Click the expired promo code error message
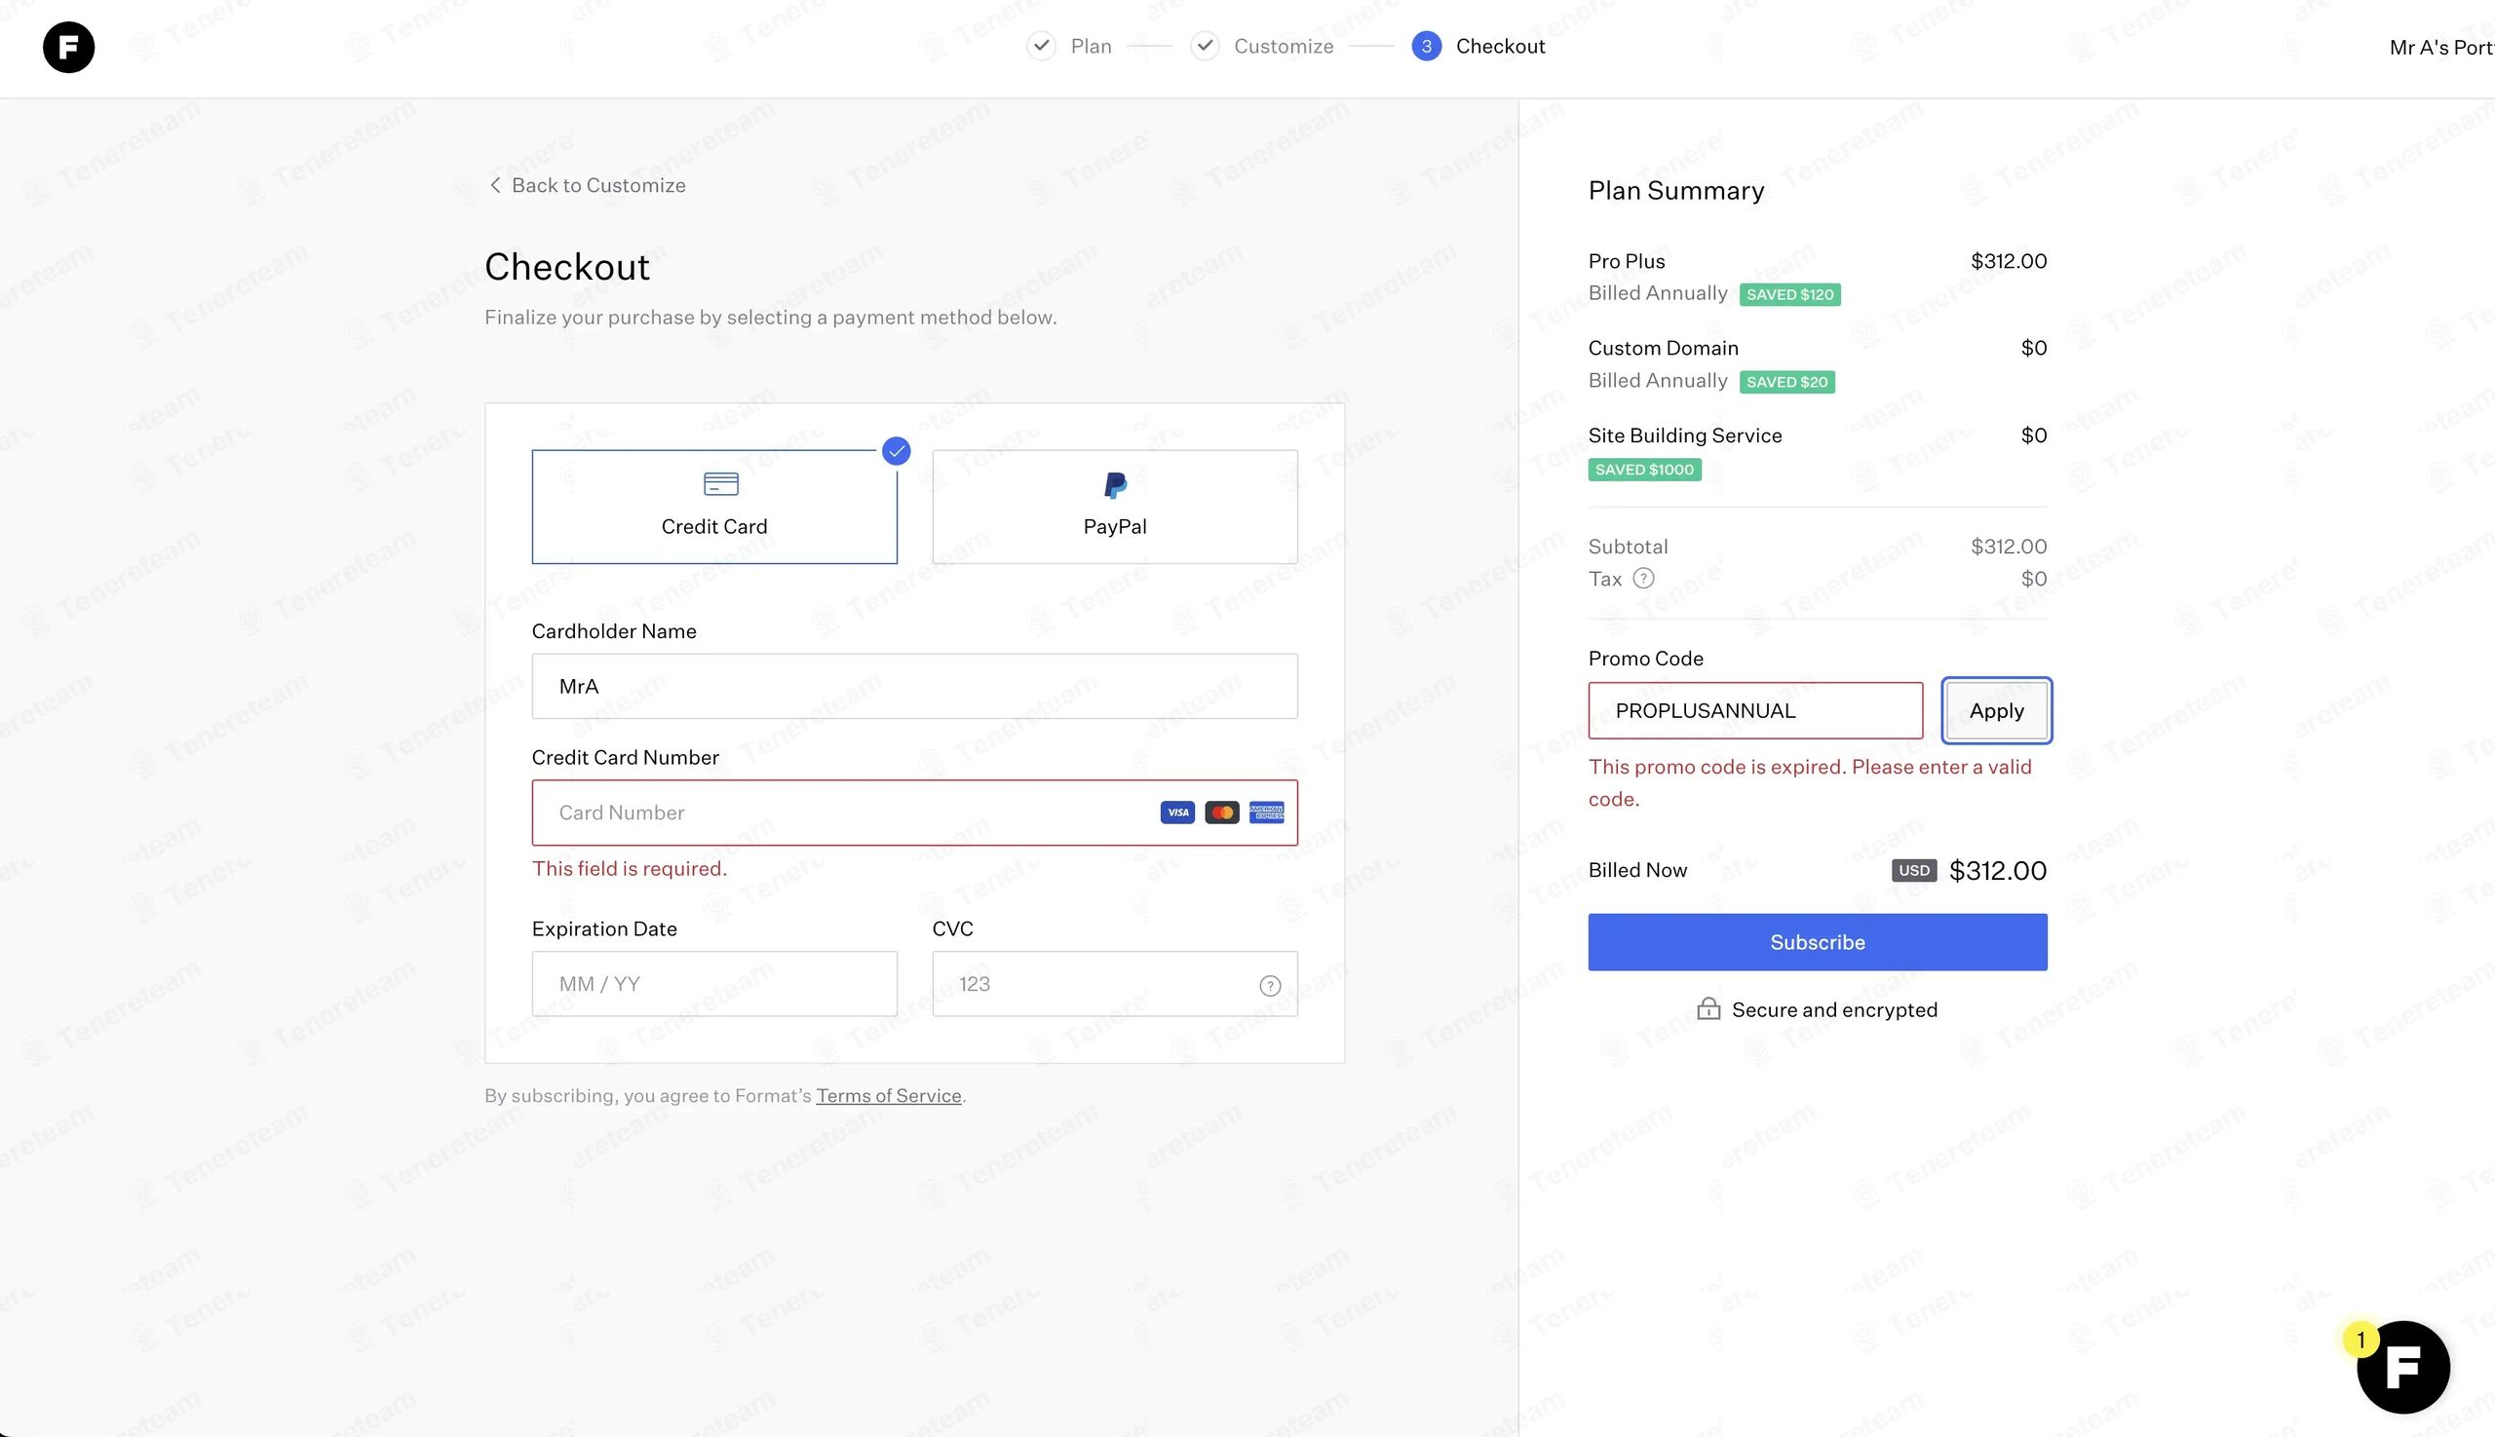 [1809, 782]
